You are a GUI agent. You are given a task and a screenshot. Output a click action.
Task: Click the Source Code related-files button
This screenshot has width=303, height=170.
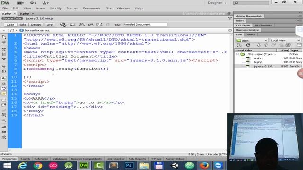click(12, 18)
